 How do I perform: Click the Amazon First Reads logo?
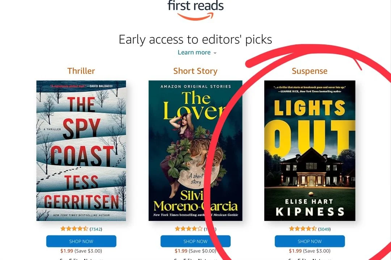click(x=195, y=10)
